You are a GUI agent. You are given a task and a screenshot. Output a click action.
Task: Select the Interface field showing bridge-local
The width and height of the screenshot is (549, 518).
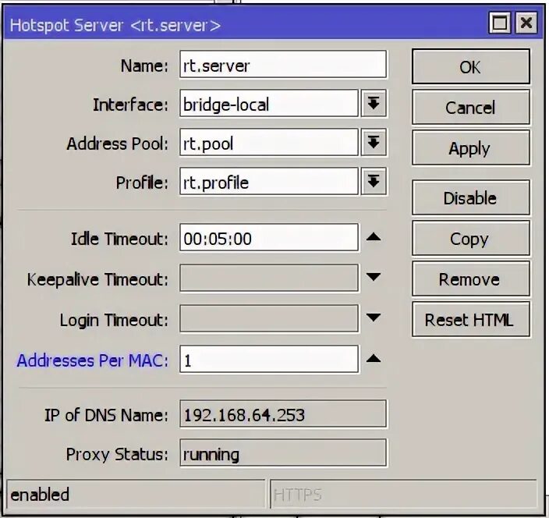[x=269, y=103]
